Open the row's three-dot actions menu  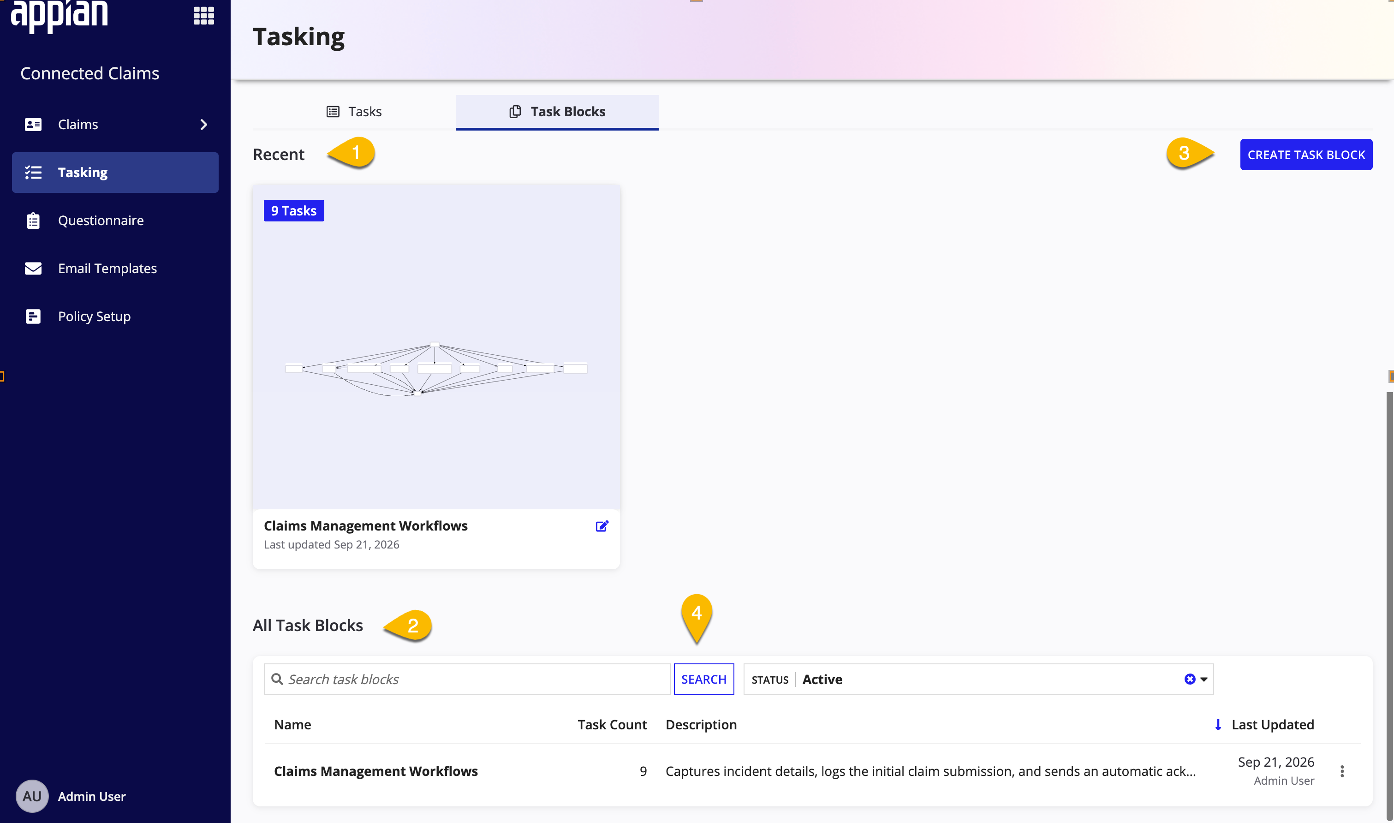click(x=1342, y=771)
